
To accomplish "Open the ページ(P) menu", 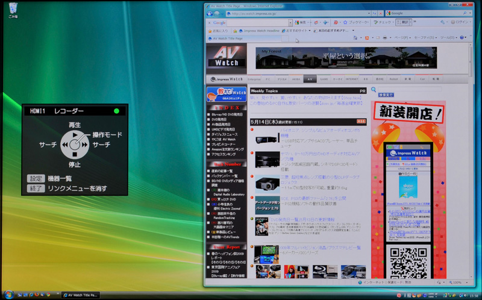I will (402, 38).
